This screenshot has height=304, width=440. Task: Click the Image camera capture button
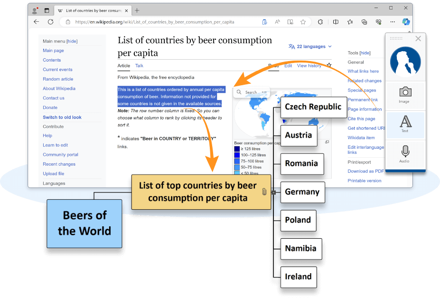tap(405, 95)
